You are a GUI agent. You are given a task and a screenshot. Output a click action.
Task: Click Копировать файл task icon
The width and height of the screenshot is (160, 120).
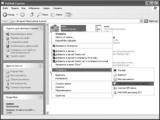point(8,42)
